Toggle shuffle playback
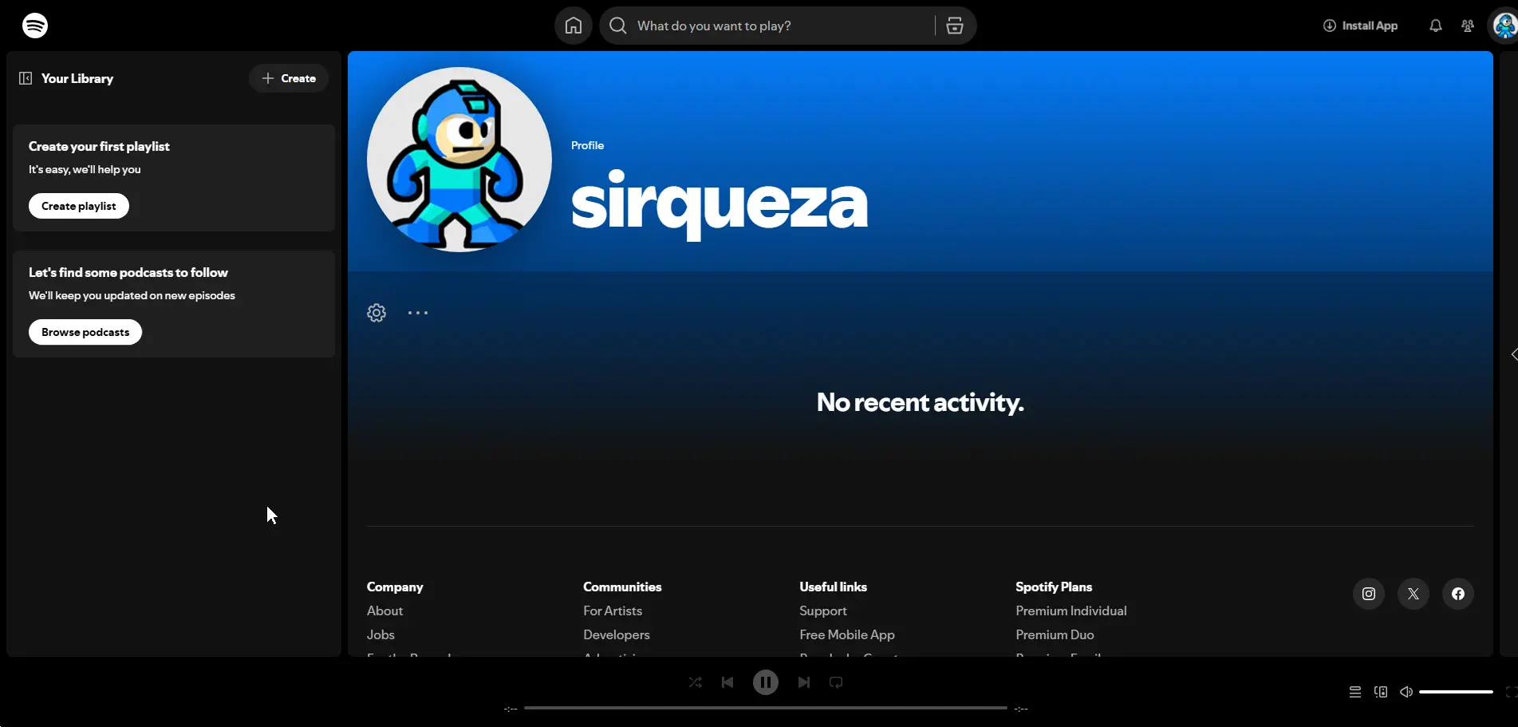The width and height of the screenshot is (1518, 727). 696,682
